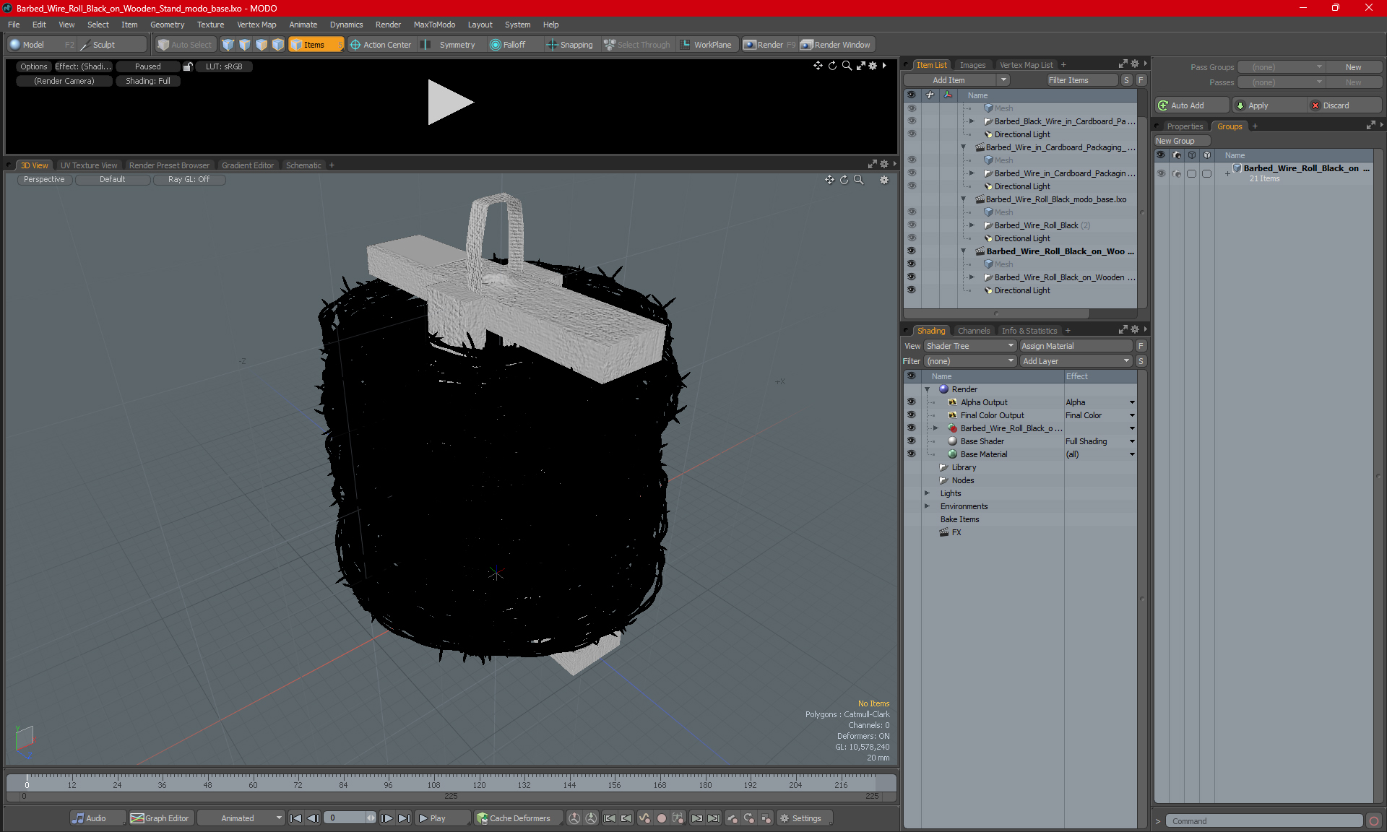The width and height of the screenshot is (1387, 832).
Task: Toggle Symmetry option
Action: pos(448,45)
